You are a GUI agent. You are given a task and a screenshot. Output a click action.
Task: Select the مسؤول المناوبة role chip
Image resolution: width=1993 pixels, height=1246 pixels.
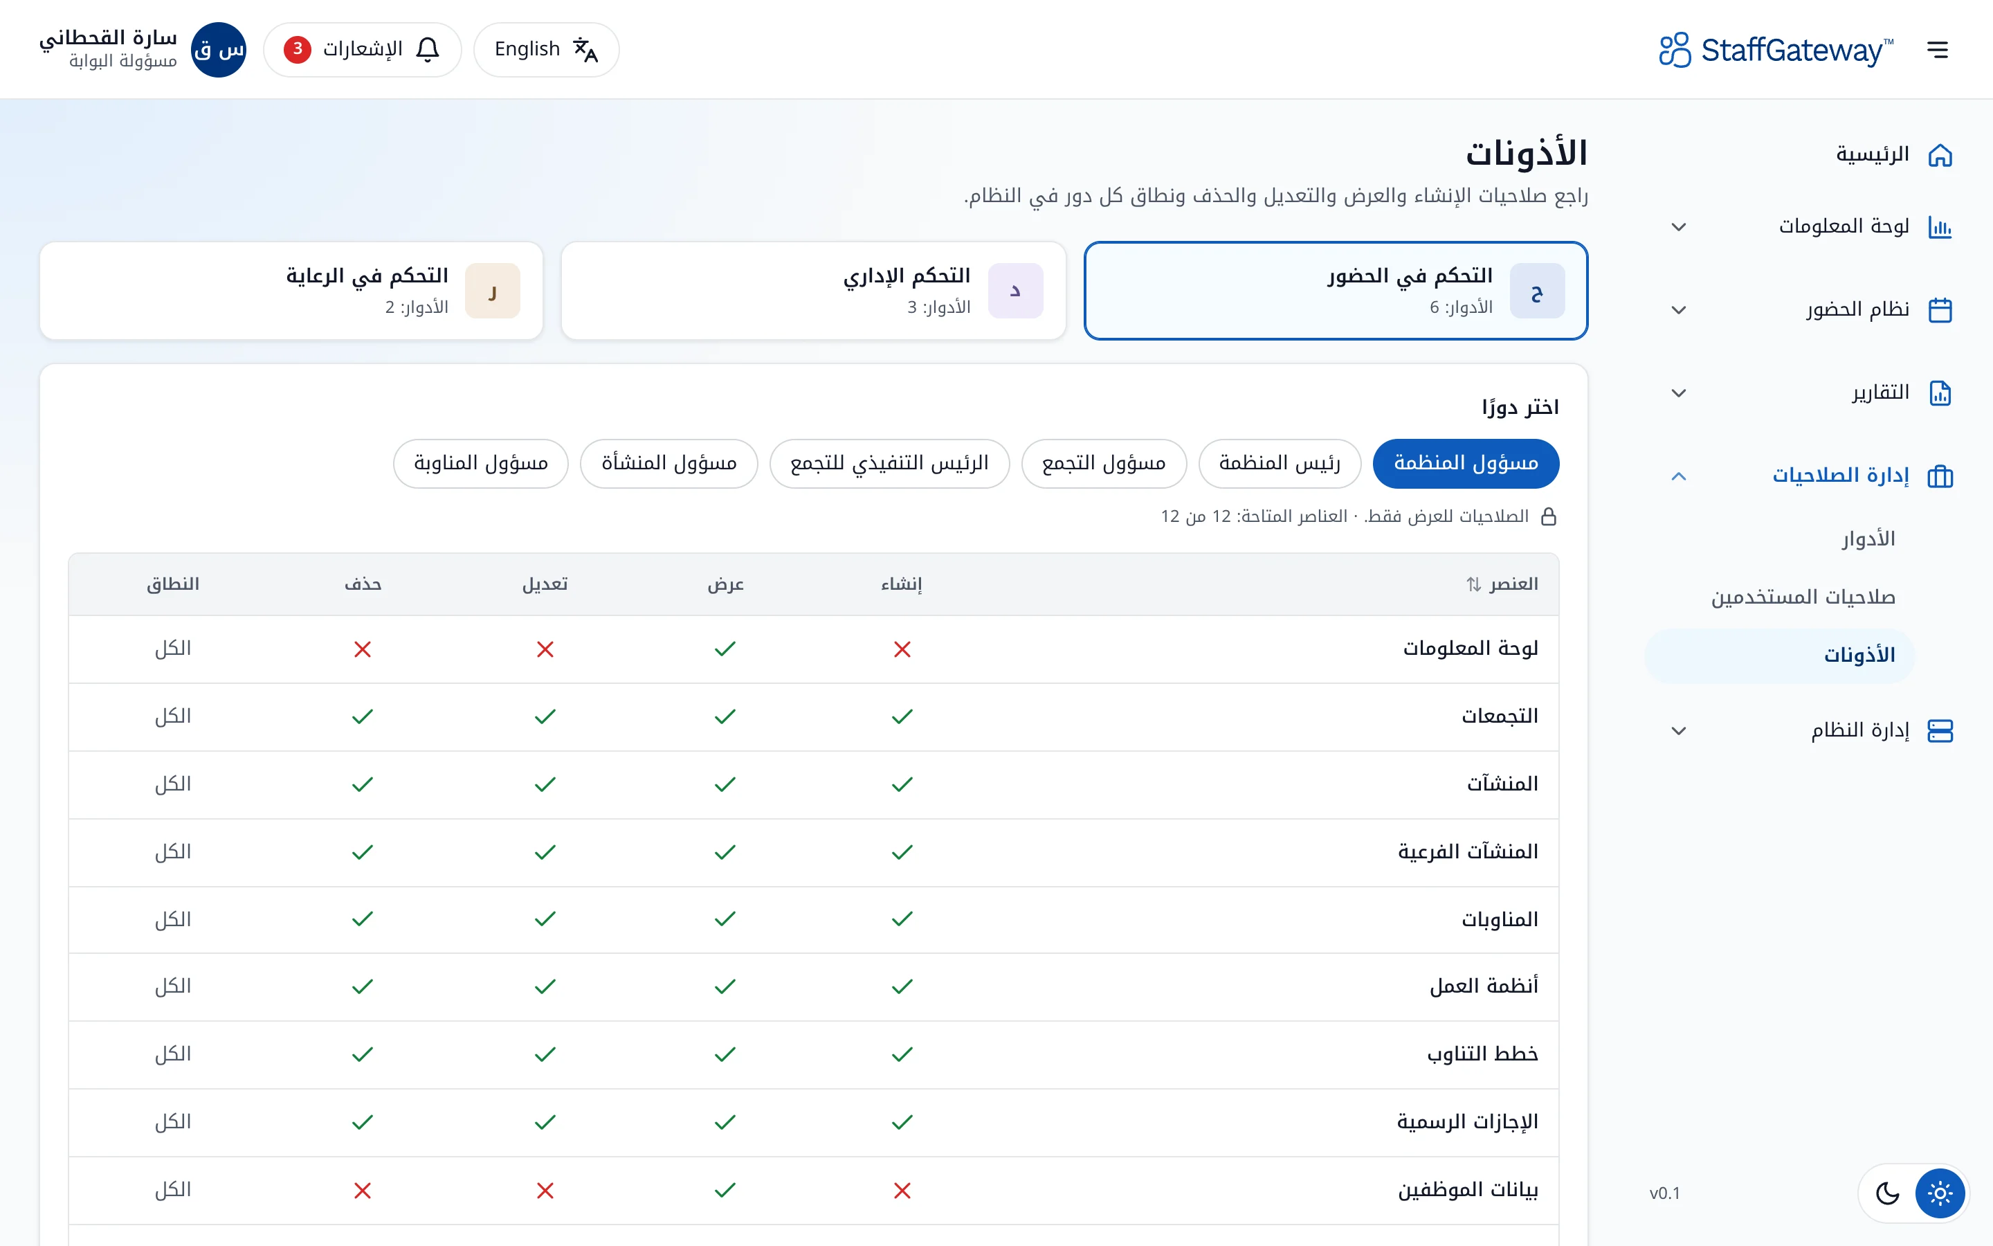coord(481,464)
